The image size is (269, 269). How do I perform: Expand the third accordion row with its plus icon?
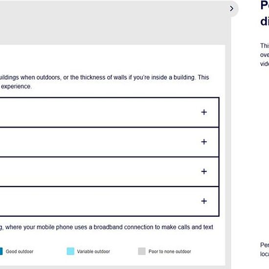click(204, 171)
